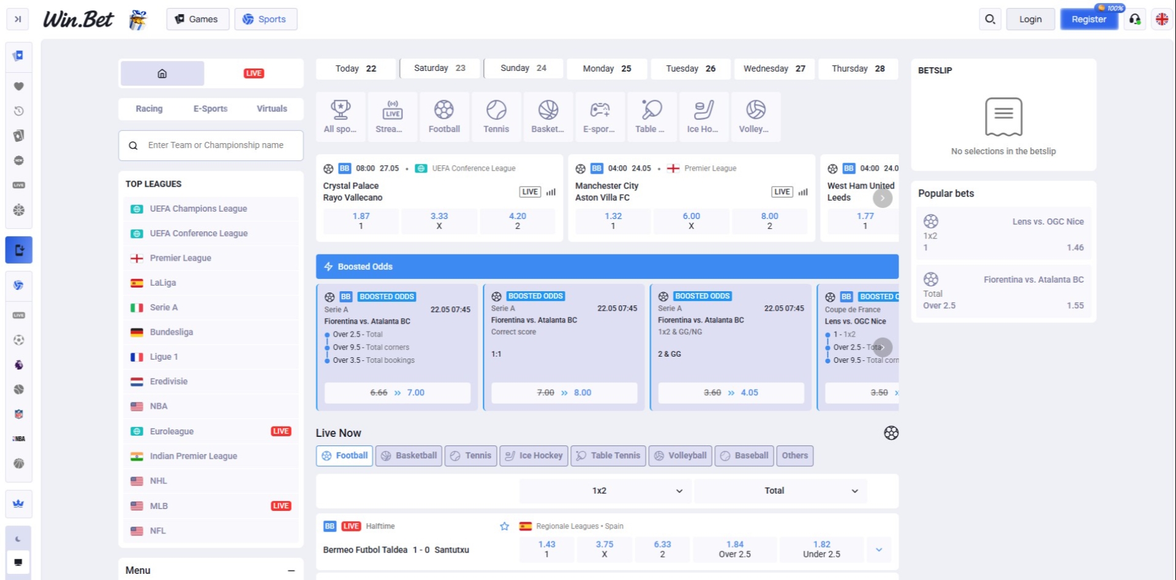Show next boosted odds cards arrow
This screenshot has height=580, width=1176.
[x=883, y=347]
